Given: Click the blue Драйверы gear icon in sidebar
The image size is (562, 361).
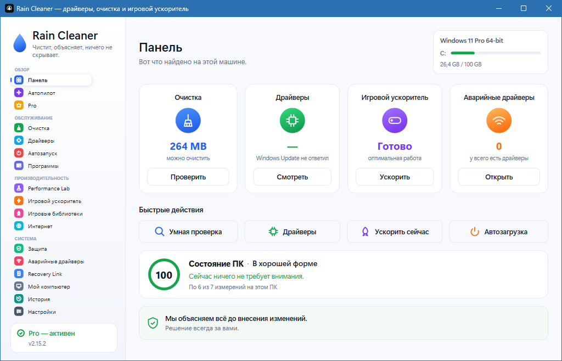Looking at the screenshot, I should (x=19, y=140).
